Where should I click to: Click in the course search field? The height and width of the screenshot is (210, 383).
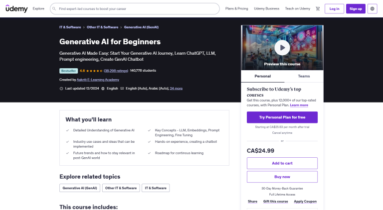click(x=135, y=9)
